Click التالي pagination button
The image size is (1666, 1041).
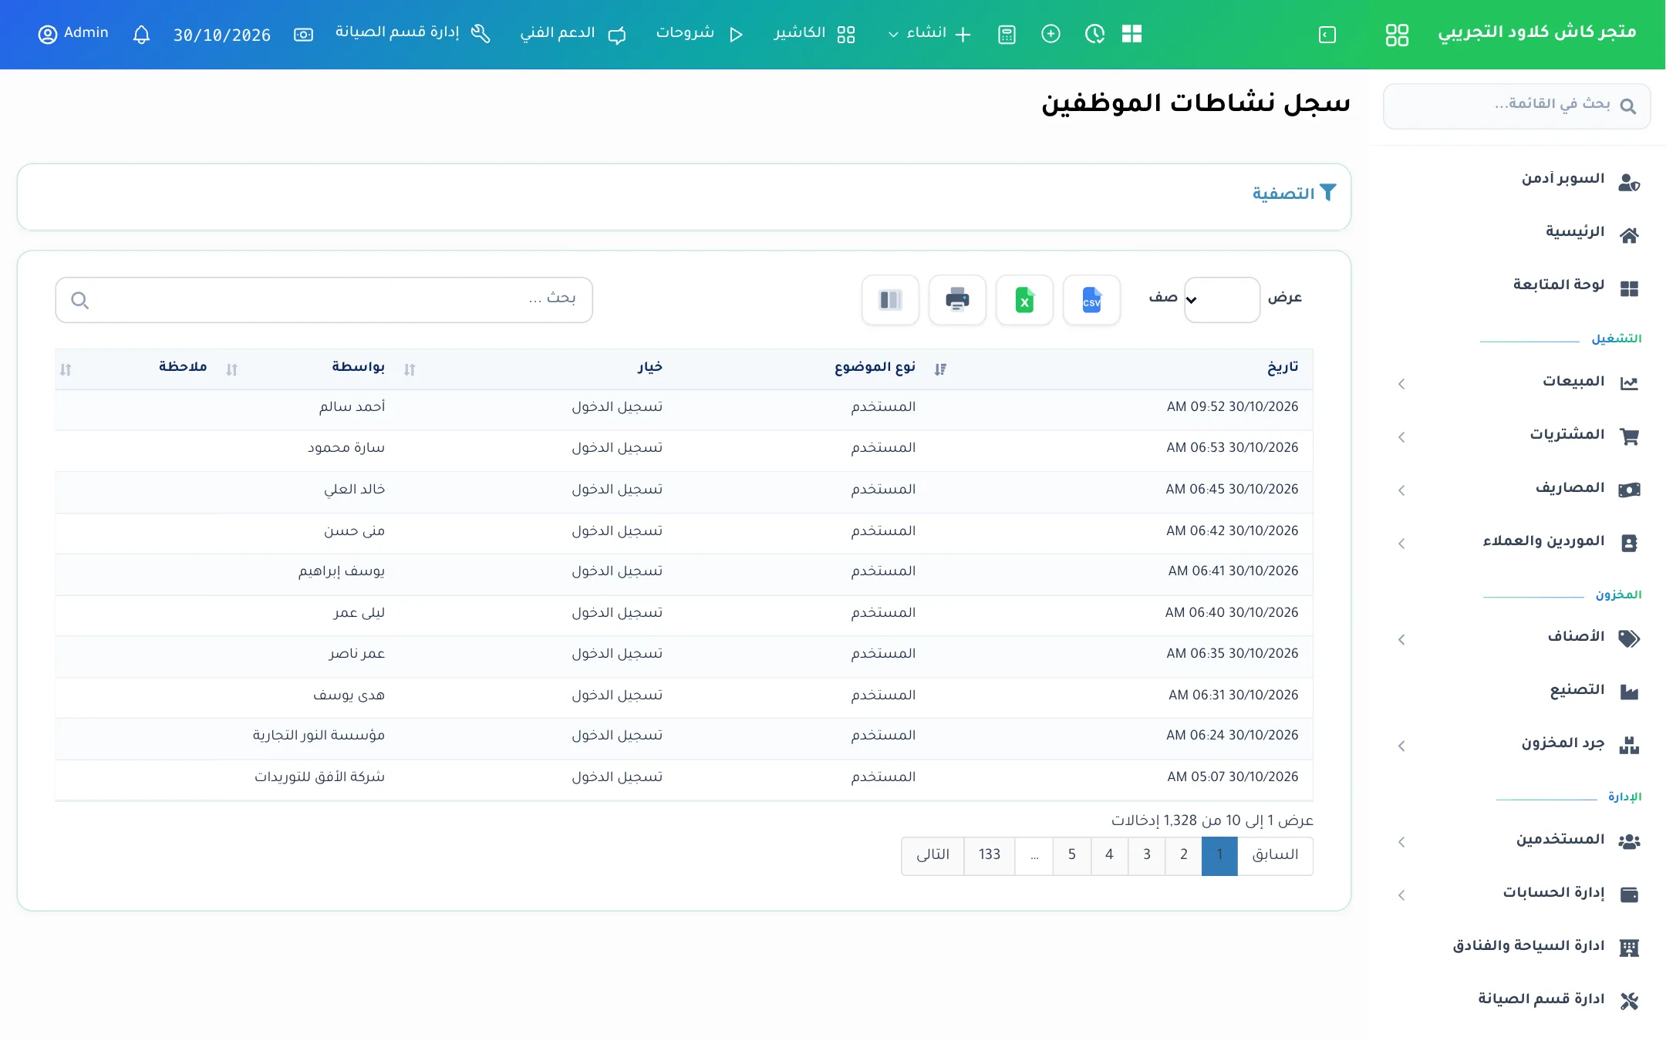coord(932,856)
